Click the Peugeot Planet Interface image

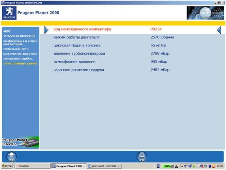(21, 142)
